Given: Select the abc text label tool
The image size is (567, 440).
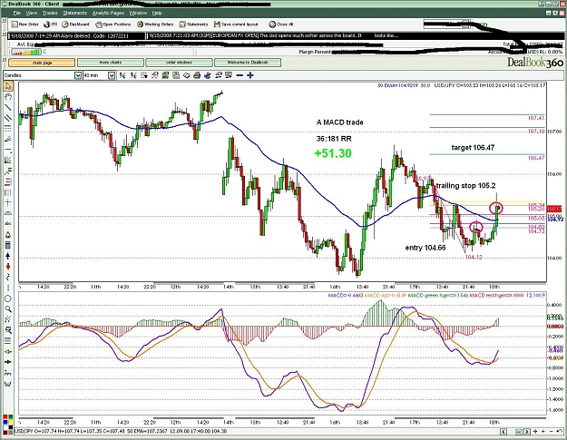Looking at the screenshot, I should pos(8,224).
